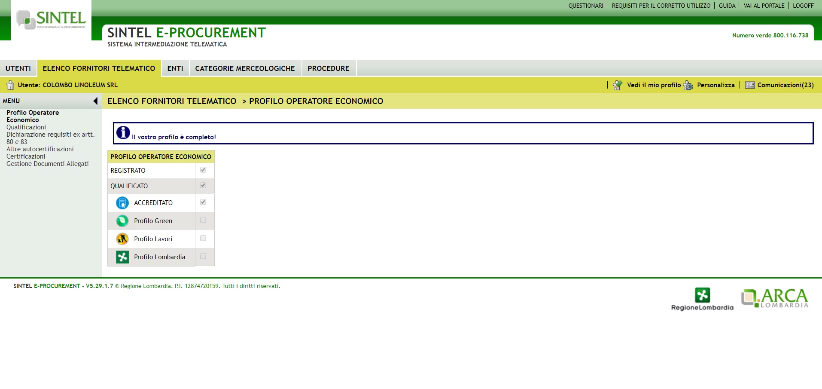The width and height of the screenshot is (822, 389).
Task: Open the CATEGORIE MERCEOLOGICHE tab
Action: [245, 68]
